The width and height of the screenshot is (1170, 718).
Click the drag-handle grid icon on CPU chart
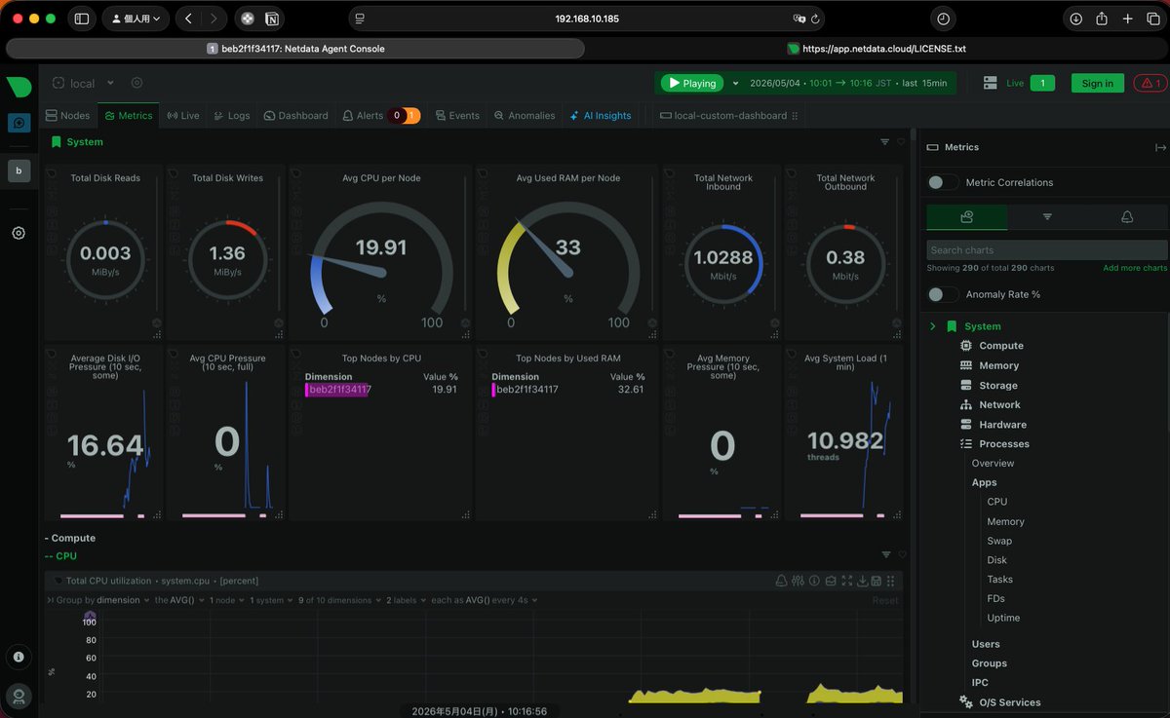[x=891, y=581]
